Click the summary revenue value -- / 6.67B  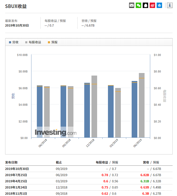(88, 26)
